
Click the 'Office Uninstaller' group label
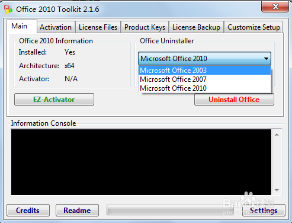pyautogui.click(x=167, y=41)
